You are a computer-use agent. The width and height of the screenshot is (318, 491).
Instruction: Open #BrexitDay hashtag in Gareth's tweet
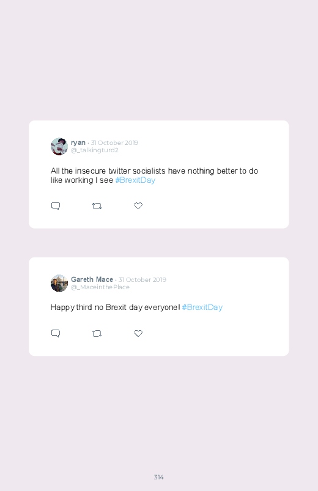pyautogui.click(x=202, y=307)
